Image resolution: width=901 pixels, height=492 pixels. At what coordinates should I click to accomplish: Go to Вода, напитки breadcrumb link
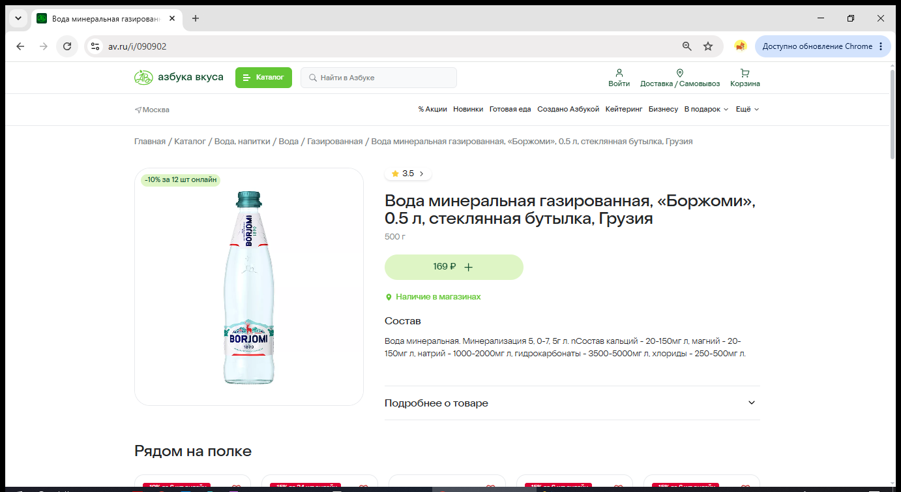[242, 142]
